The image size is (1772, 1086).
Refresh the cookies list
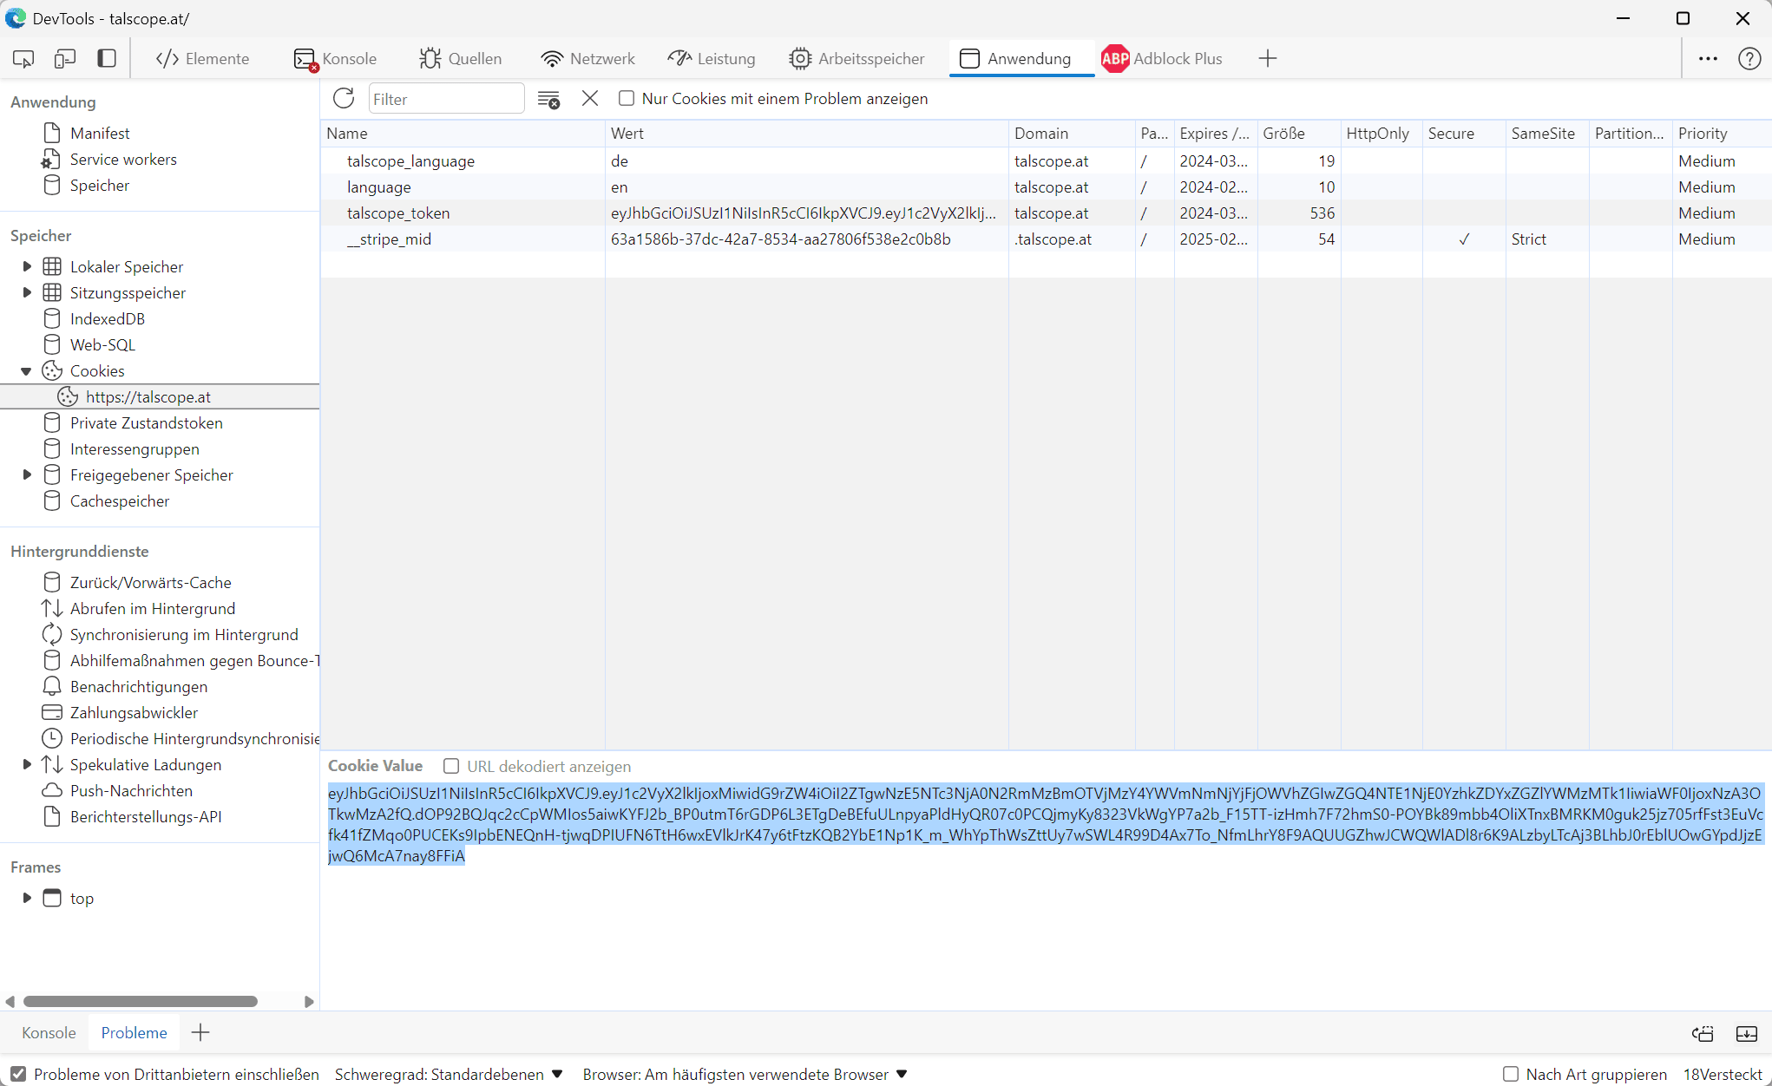point(344,98)
